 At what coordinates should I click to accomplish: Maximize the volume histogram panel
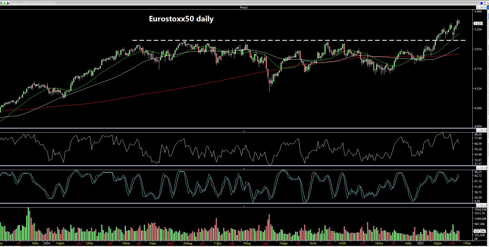coord(482,205)
